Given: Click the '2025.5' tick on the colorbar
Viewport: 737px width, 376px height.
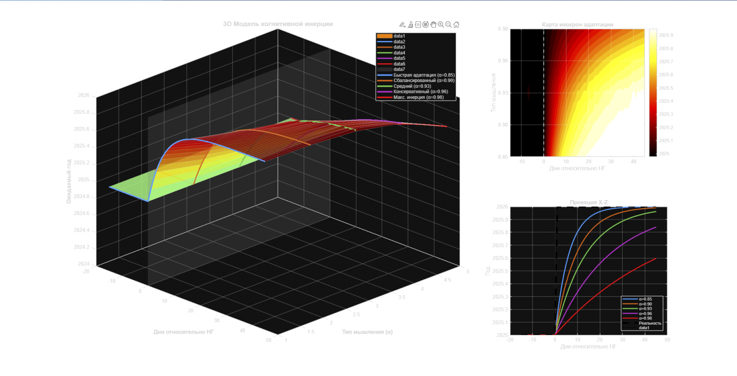Looking at the screenshot, I should tap(666, 88).
